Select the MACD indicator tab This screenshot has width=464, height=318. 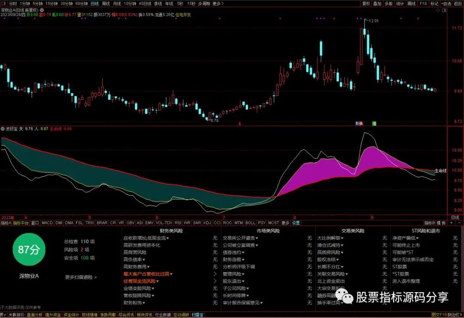coord(47,223)
